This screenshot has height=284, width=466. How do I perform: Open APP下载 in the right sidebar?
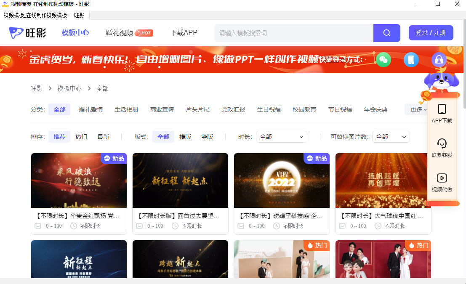tap(442, 112)
